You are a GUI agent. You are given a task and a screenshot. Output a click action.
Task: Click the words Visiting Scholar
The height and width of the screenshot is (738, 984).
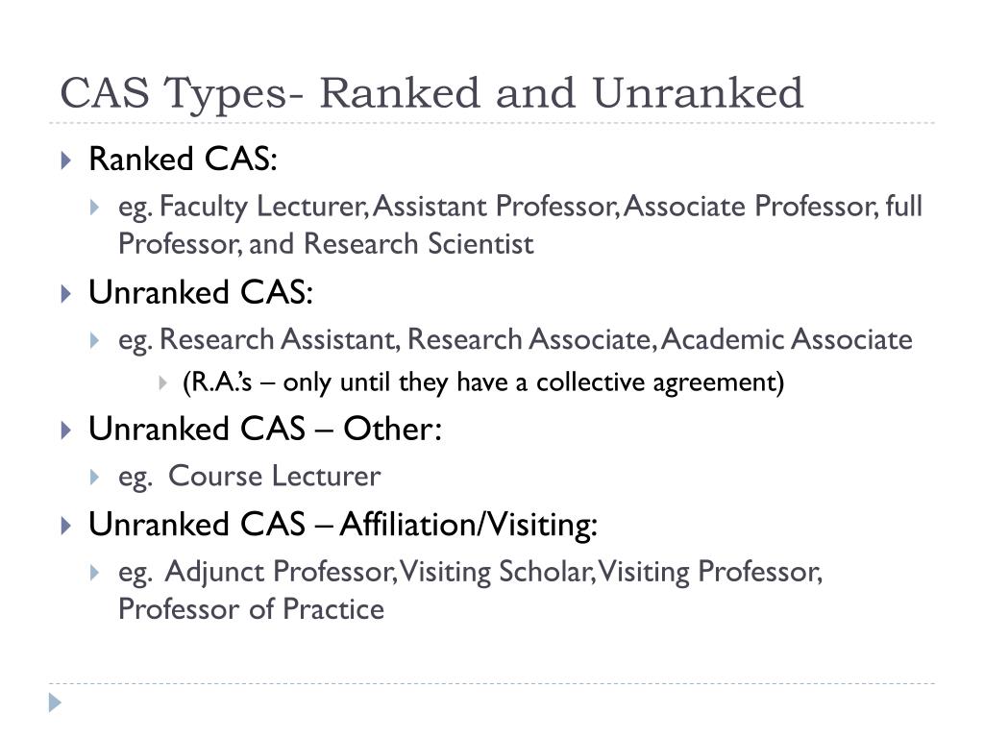pyautogui.click(x=497, y=572)
